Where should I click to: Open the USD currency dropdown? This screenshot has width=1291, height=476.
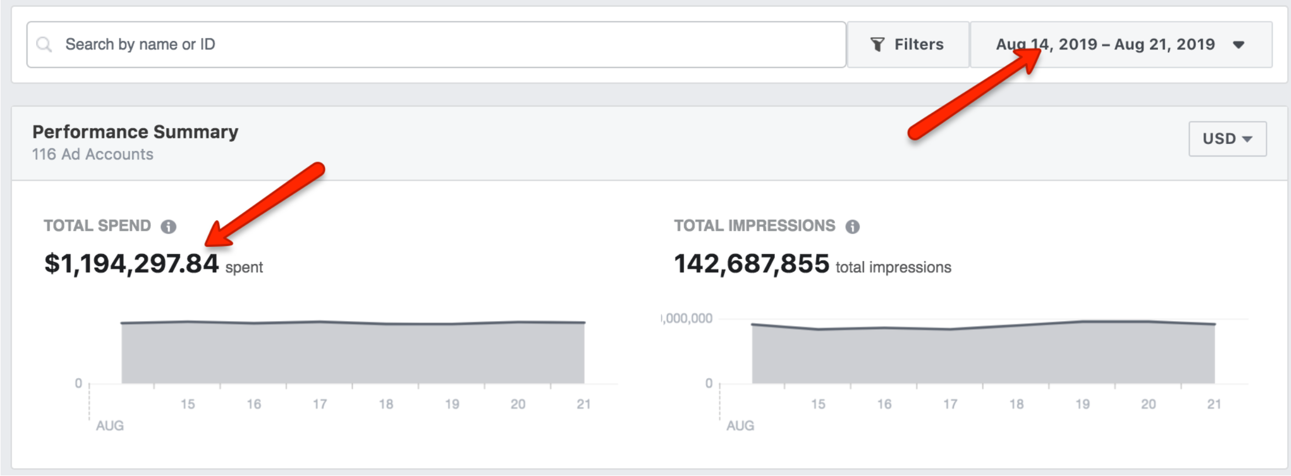[x=1227, y=139]
